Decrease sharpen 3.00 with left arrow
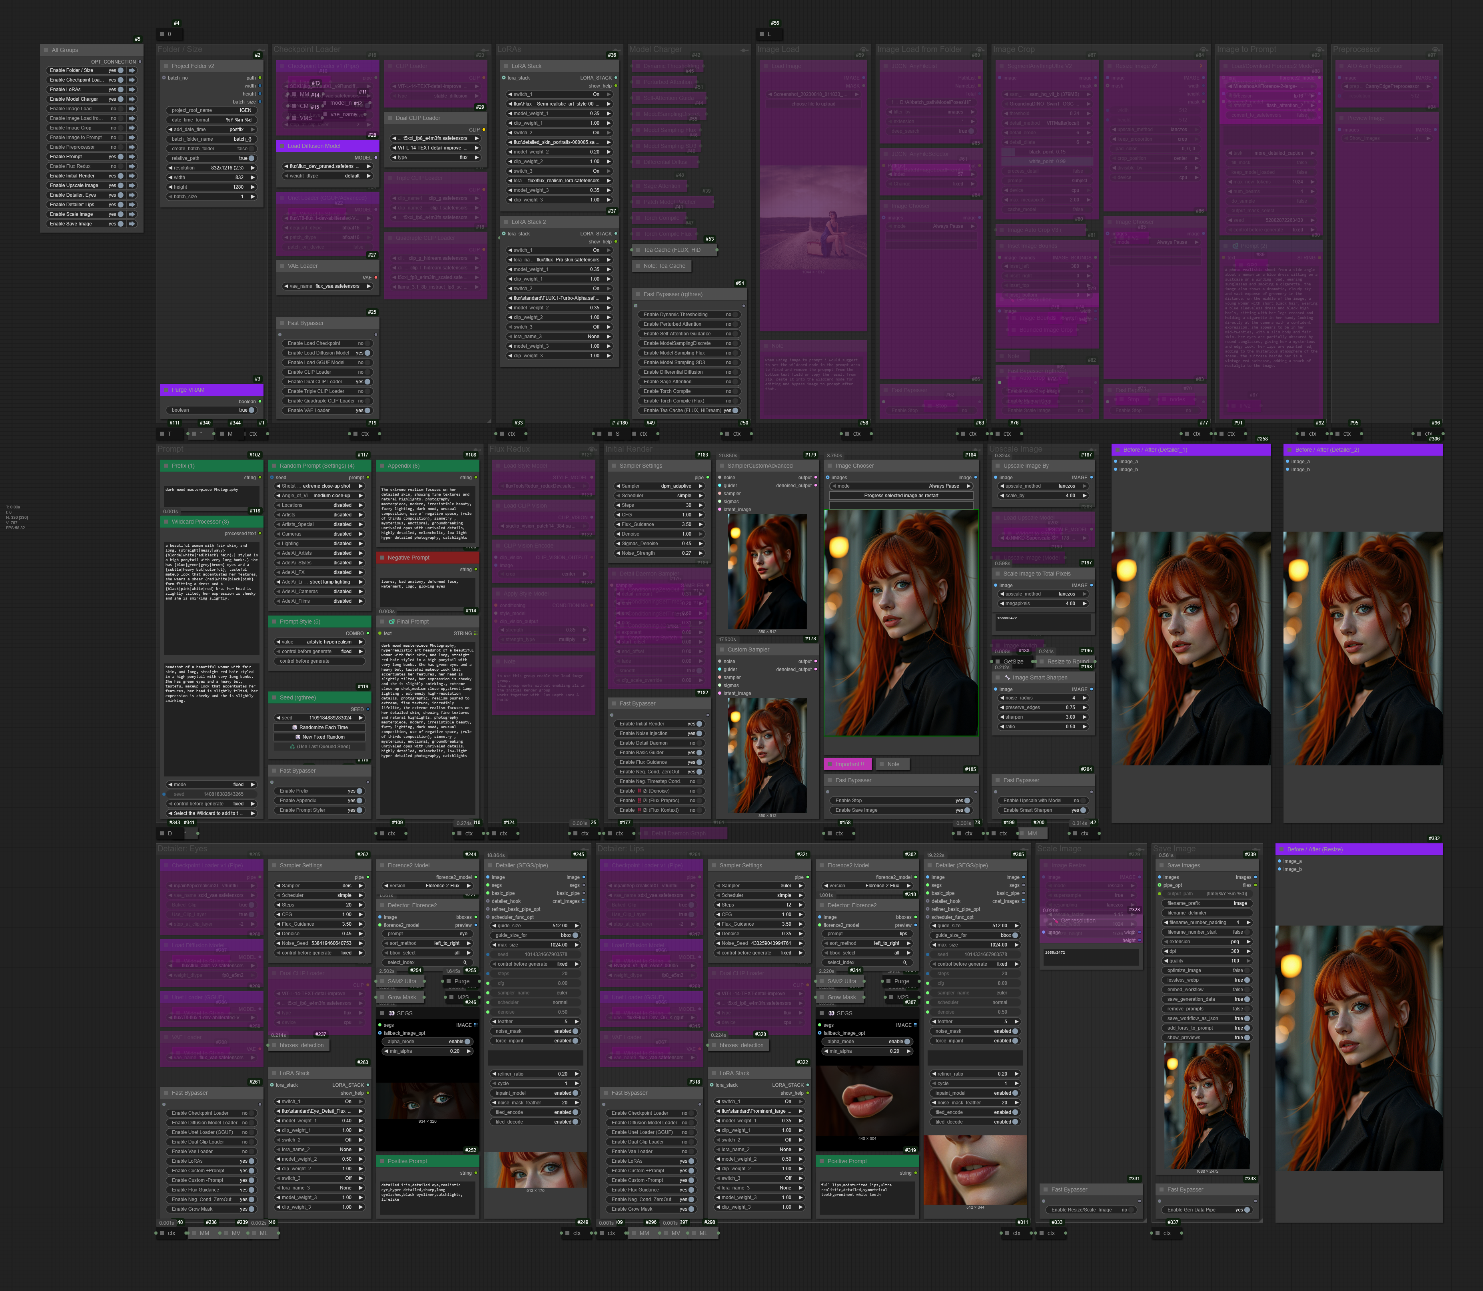Screen dimensions: 1483x1291 point(1002,717)
